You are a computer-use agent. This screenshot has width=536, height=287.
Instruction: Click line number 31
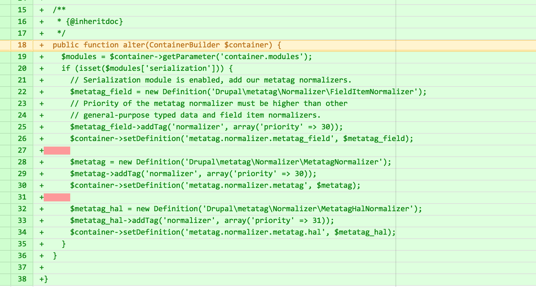point(22,197)
